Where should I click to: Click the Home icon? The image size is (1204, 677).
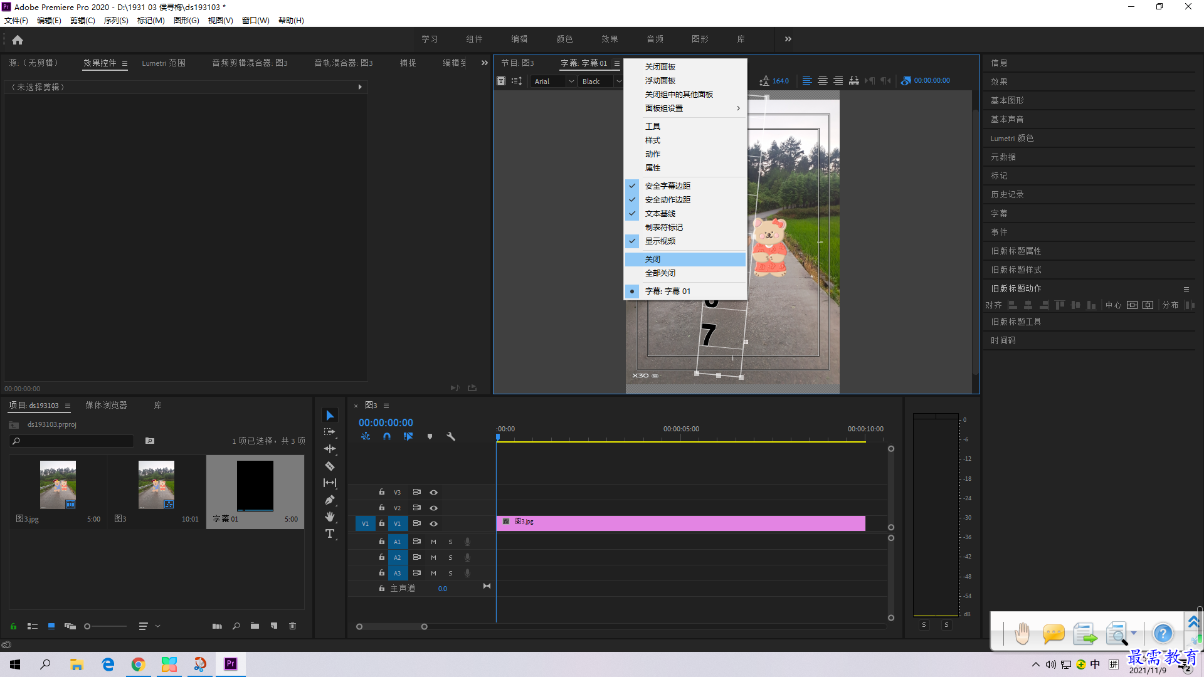(18, 39)
